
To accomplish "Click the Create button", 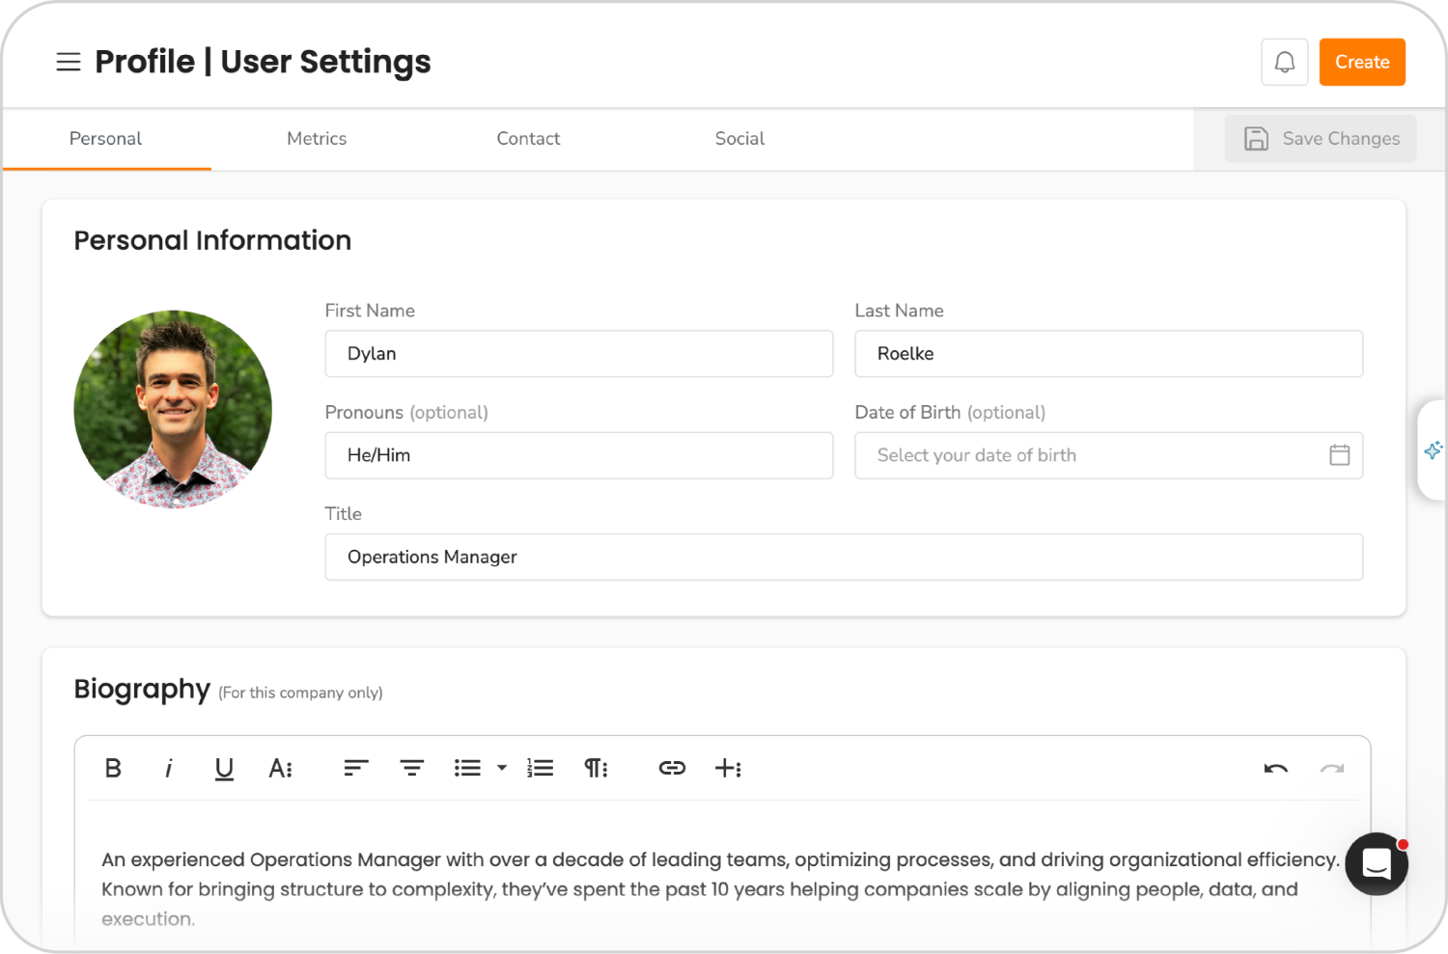I will point(1362,61).
